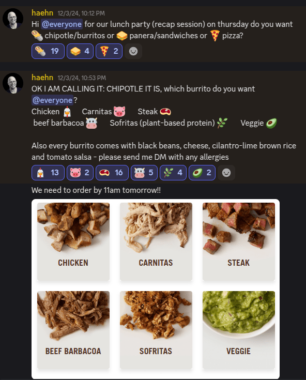Image resolution: width=306 pixels, height=380 pixels.
Task: Toggle the pig reaction showing 2
Action: pyautogui.click(x=80, y=173)
